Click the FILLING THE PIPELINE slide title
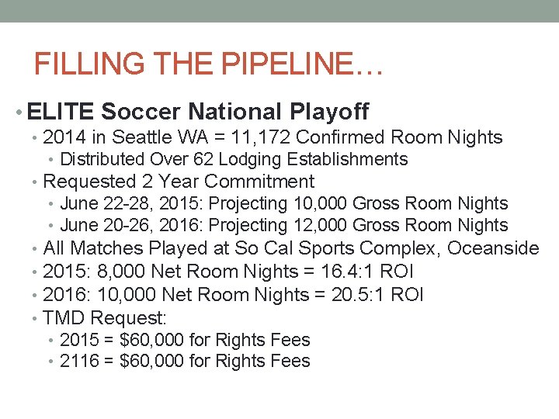This screenshot has width=559, height=419. [x=208, y=64]
